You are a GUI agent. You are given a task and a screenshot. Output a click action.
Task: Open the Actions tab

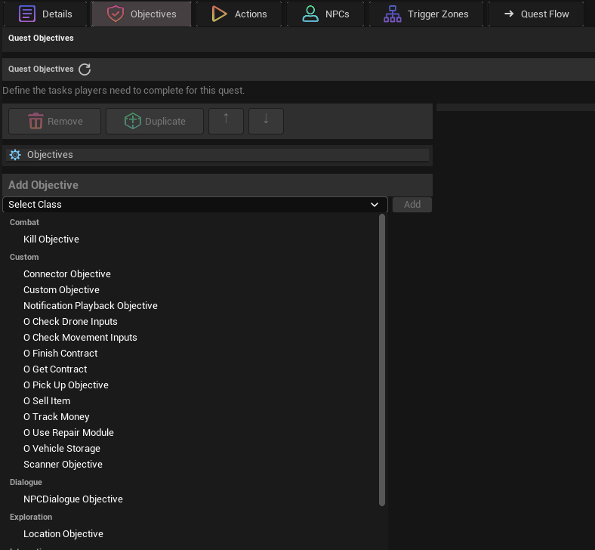(239, 14)
